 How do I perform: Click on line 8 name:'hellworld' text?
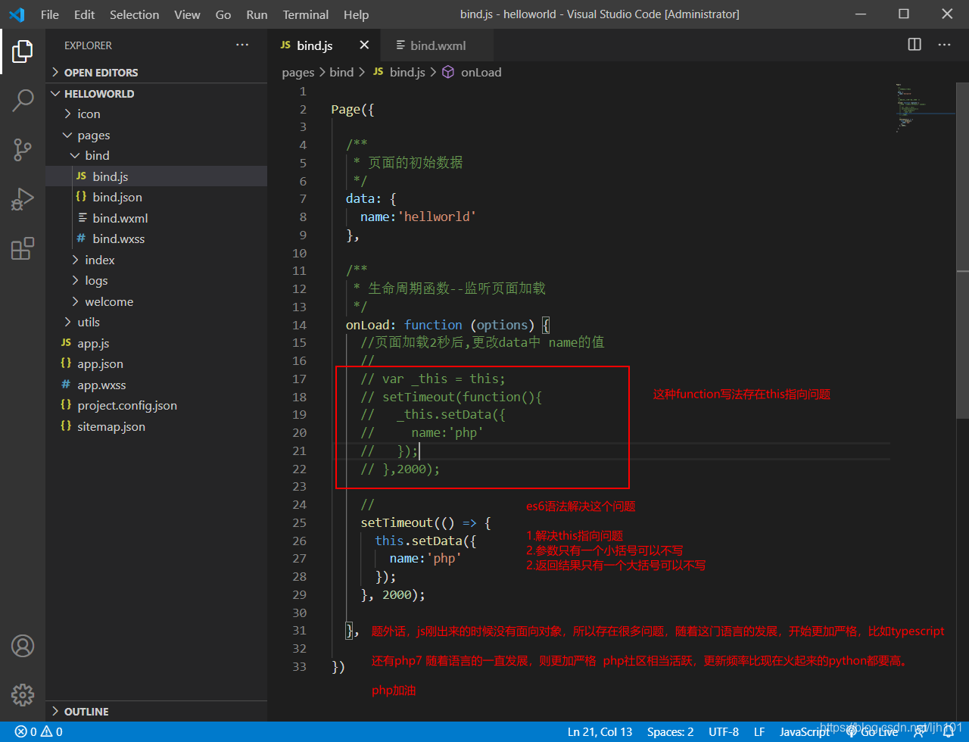(418, 217)
